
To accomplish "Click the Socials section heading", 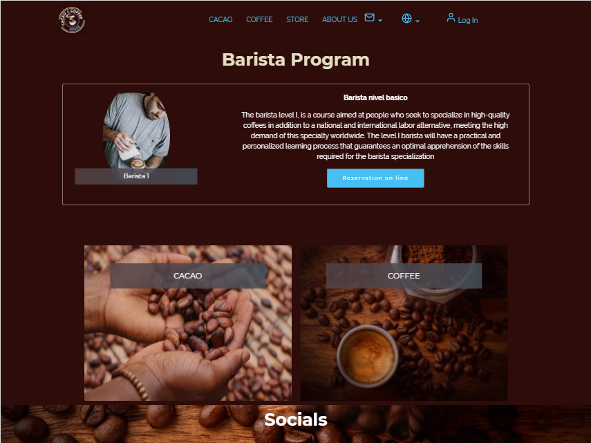I will point(296,420).
